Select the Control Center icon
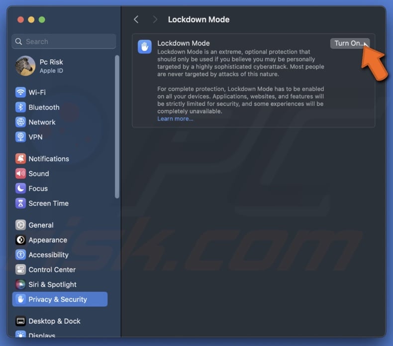Screen dimensions: 393x346 point(20,269)
